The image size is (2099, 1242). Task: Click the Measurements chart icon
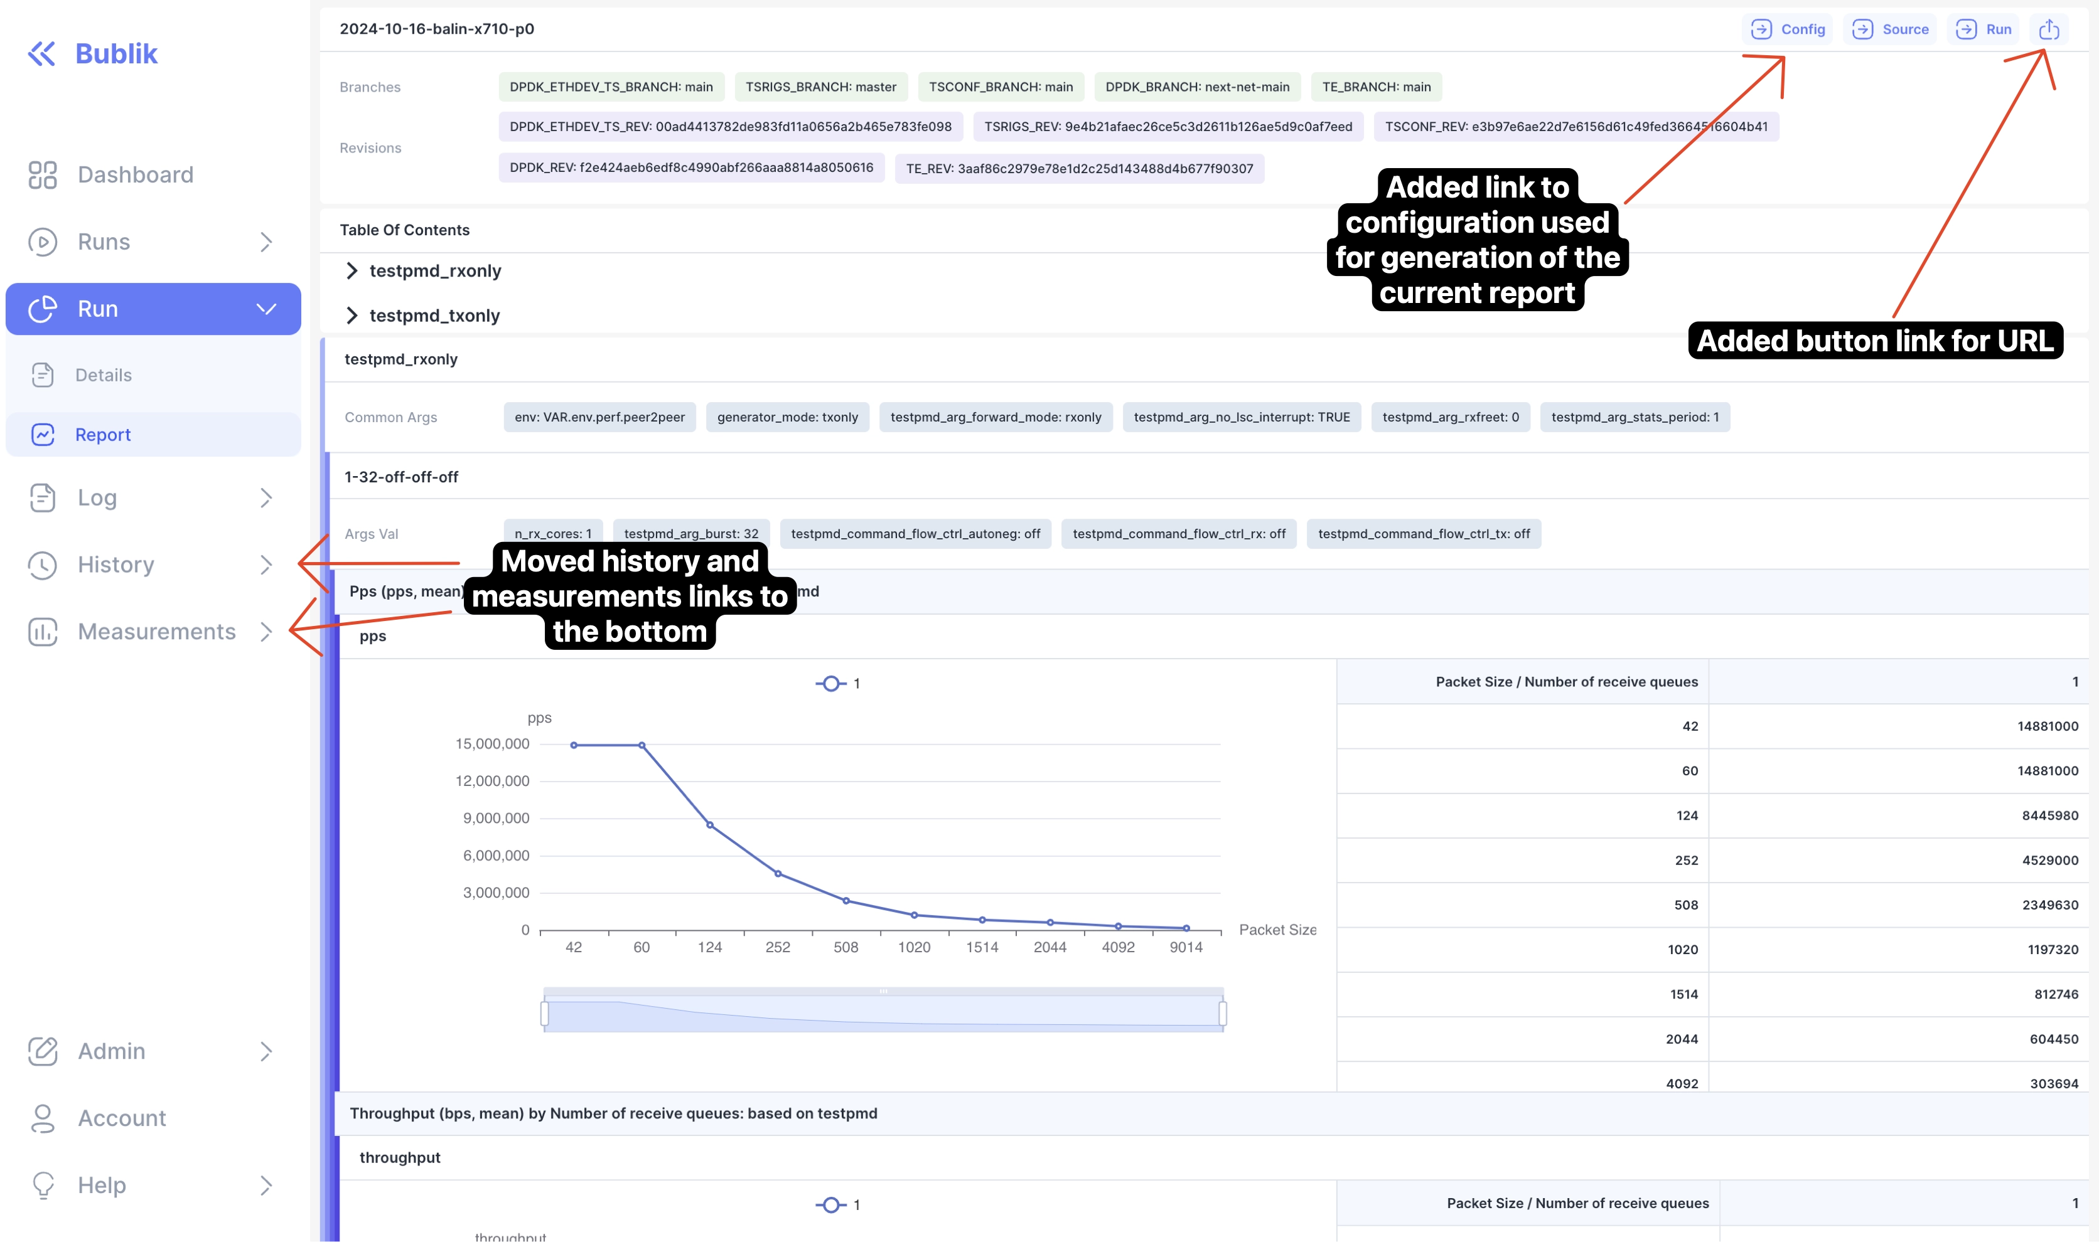pyautogui.click(x=42, y=632)
